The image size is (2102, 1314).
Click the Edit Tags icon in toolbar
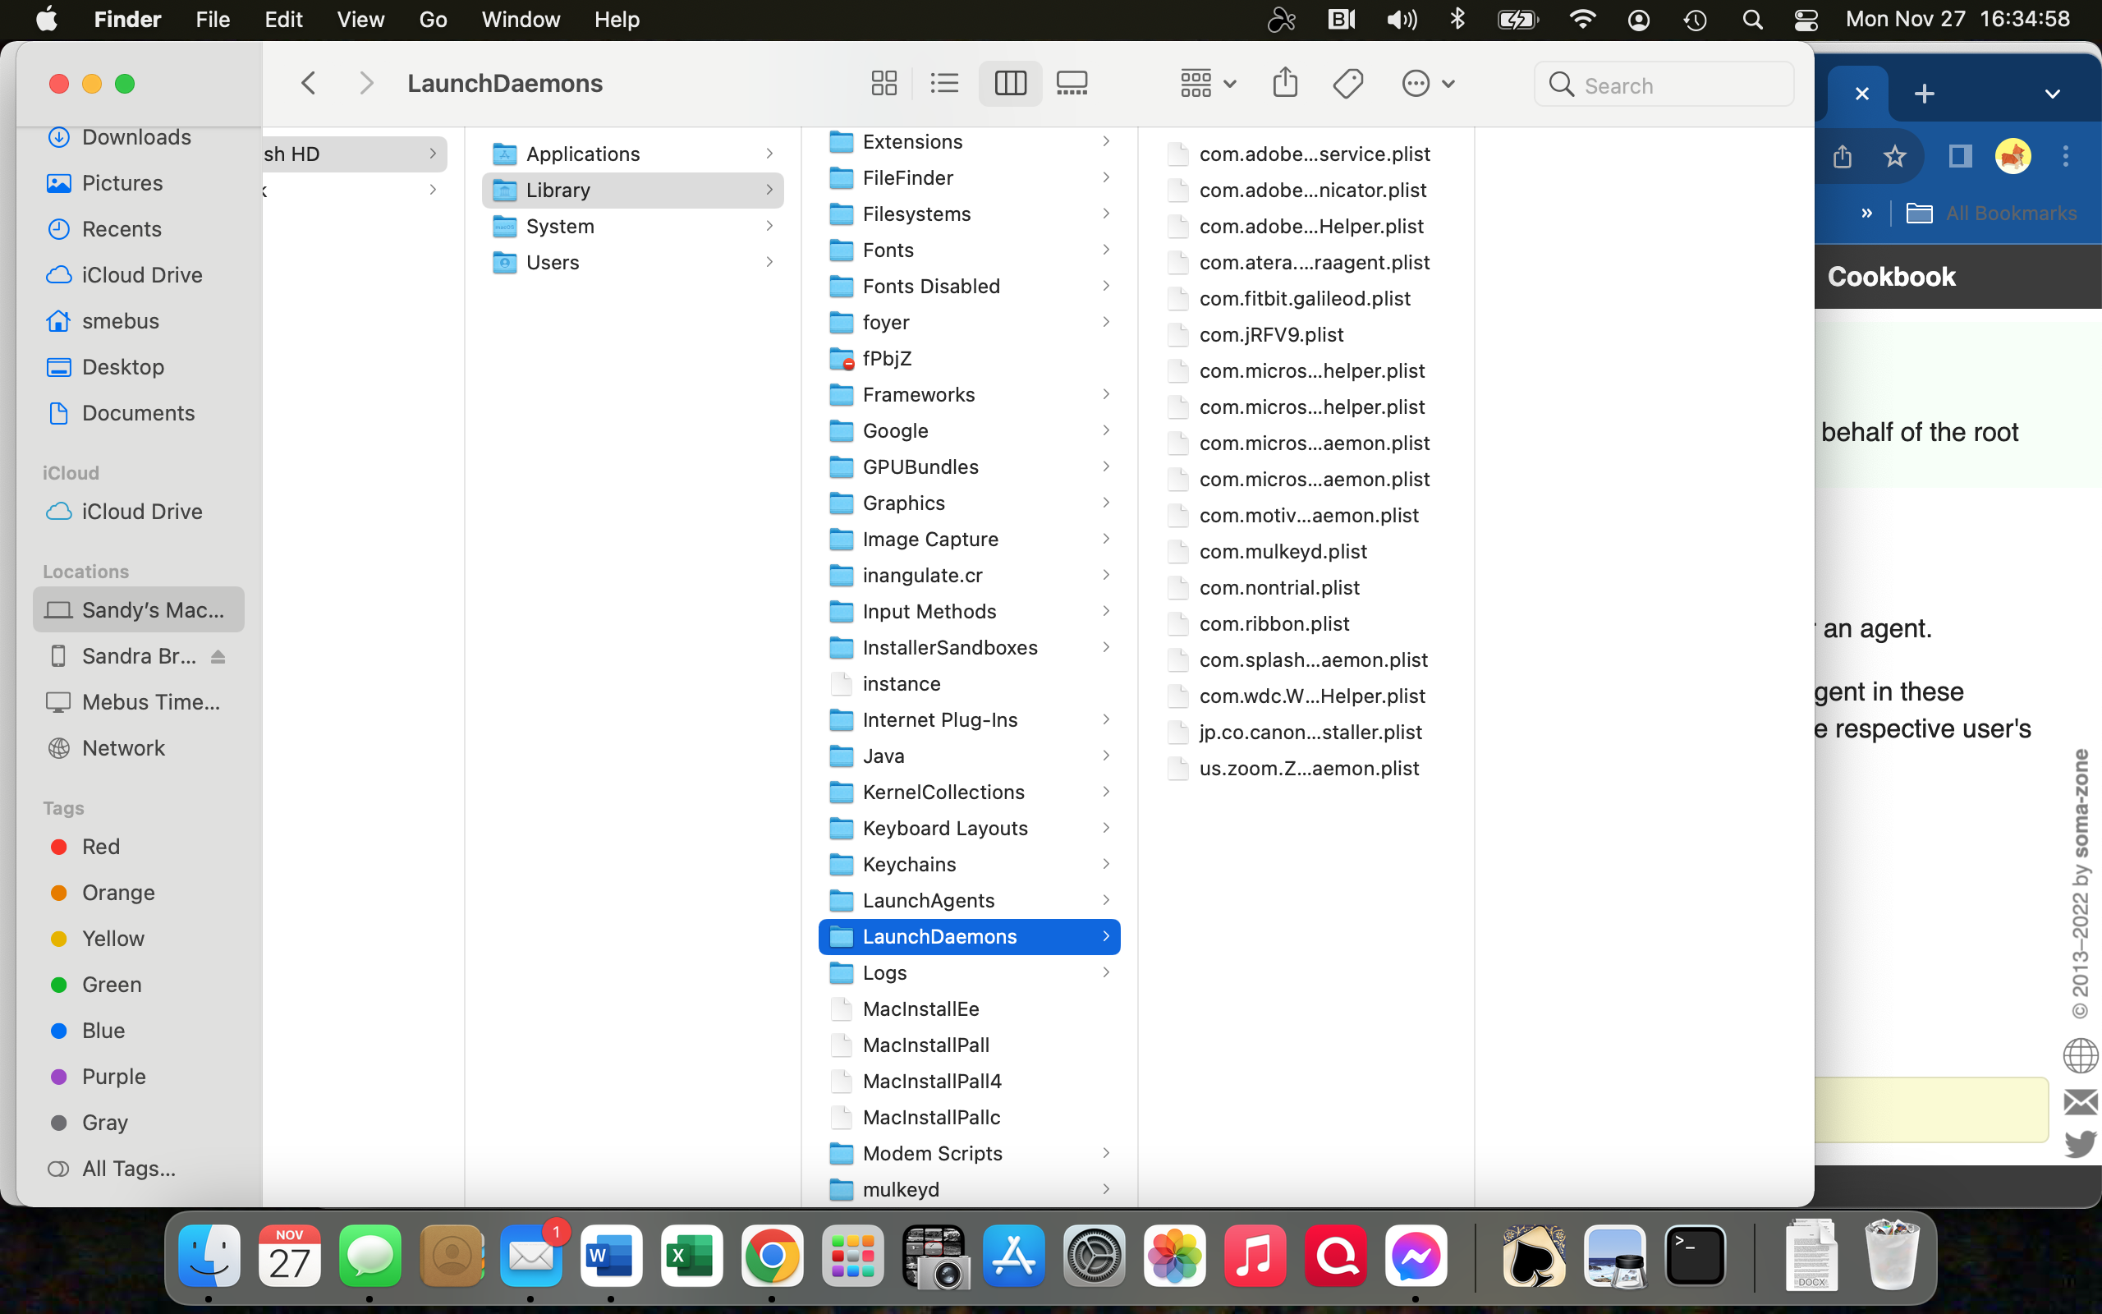pyautogui.click(x=1347, y=84)
